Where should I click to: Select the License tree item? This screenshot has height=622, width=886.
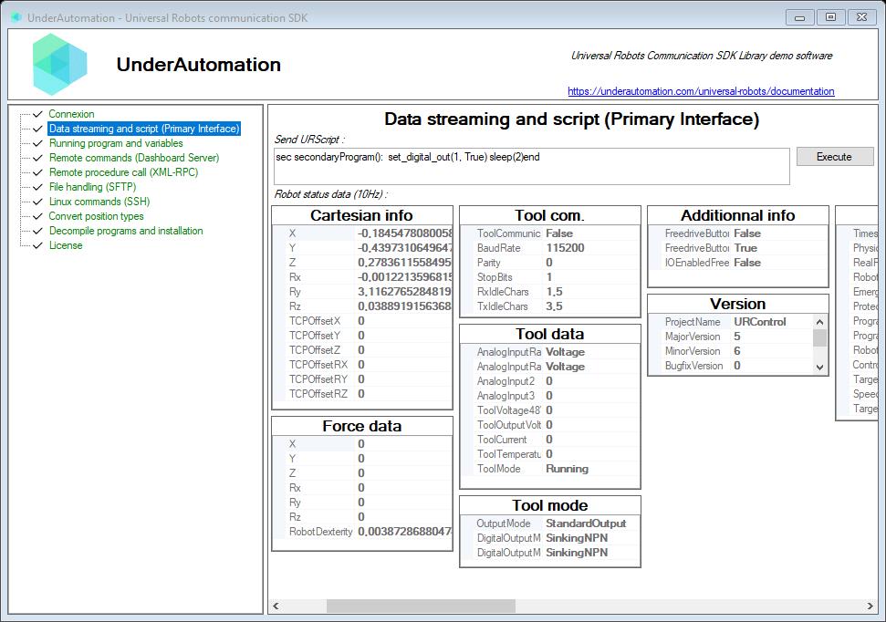pyautogui.click(x=66, y=245)
